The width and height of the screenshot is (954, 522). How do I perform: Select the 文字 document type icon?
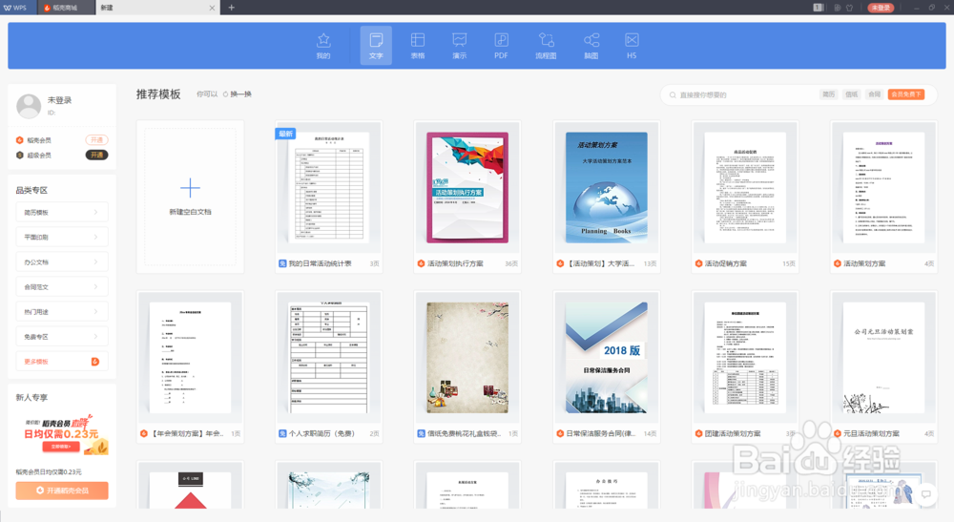tap(376, 46)
